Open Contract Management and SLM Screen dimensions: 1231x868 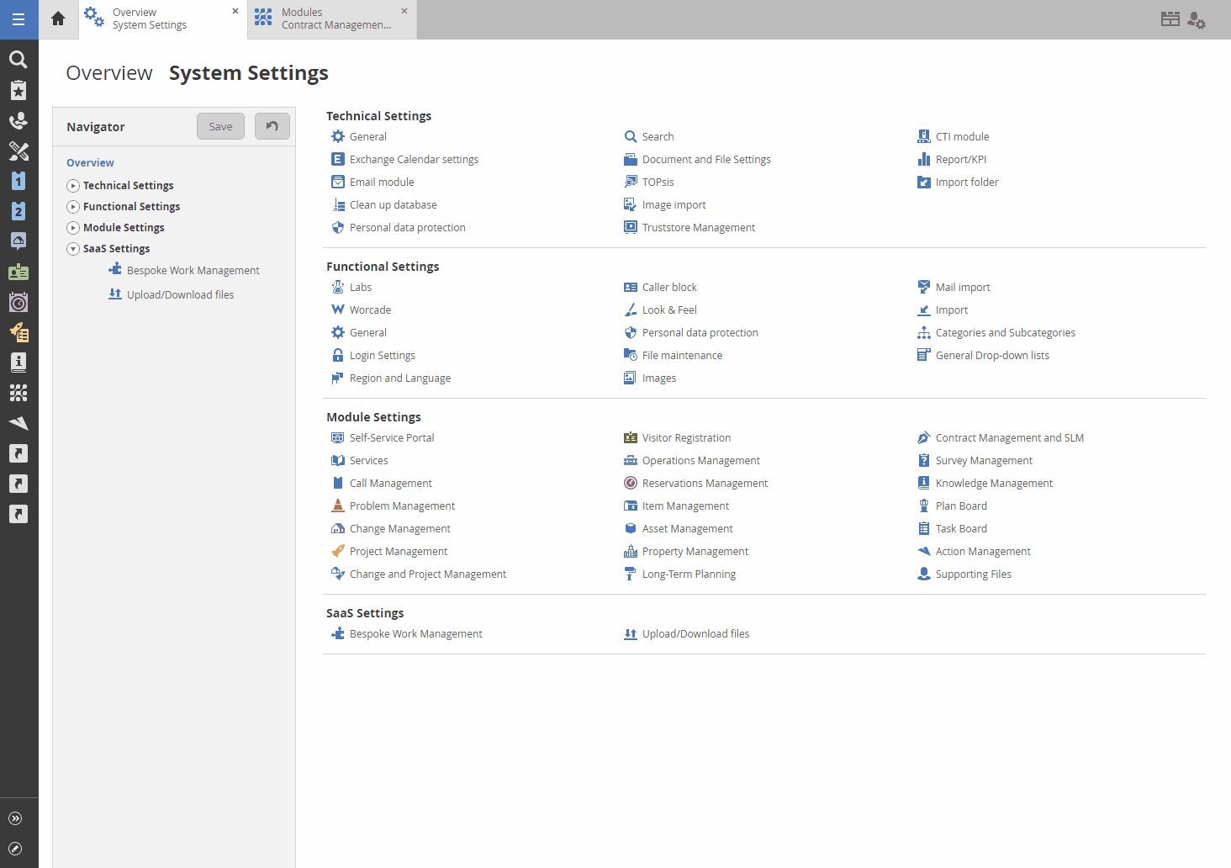[x=1001, y=437]
